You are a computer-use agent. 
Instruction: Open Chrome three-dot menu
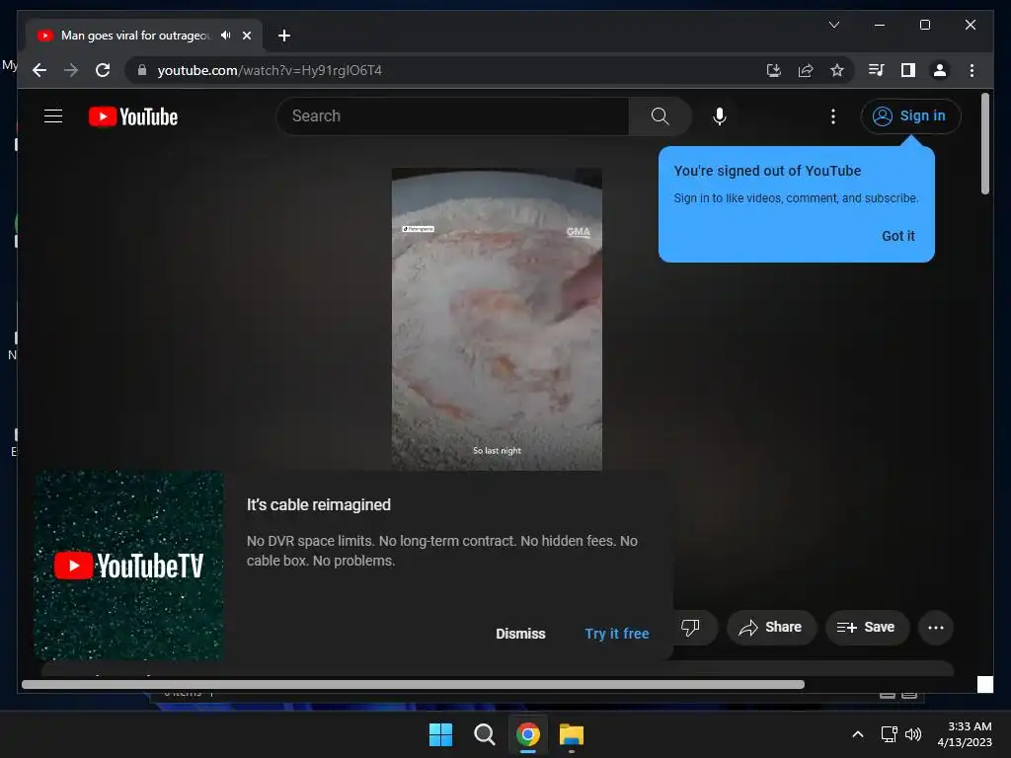click(972, 70)
